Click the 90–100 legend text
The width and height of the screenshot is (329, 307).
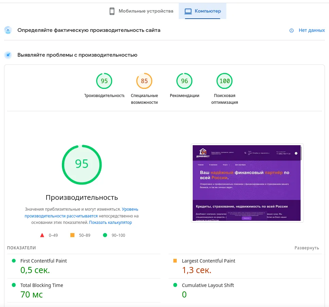click(x=118, y=235)
